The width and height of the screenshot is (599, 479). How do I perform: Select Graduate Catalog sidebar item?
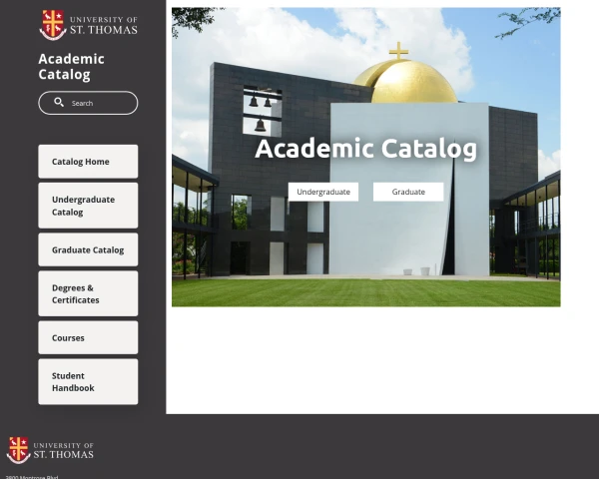[x=88, y=249]
